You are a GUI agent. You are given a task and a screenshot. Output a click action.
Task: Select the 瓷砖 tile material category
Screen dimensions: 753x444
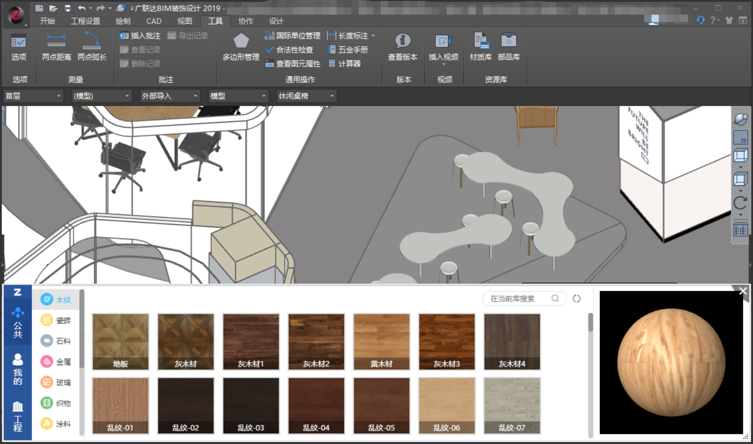(57, 320)
